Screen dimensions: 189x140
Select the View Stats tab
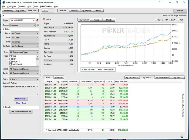click(x=32, y=11)
